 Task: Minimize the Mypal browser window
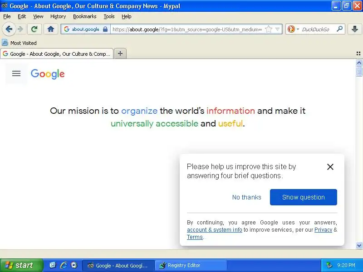[336, 6]
